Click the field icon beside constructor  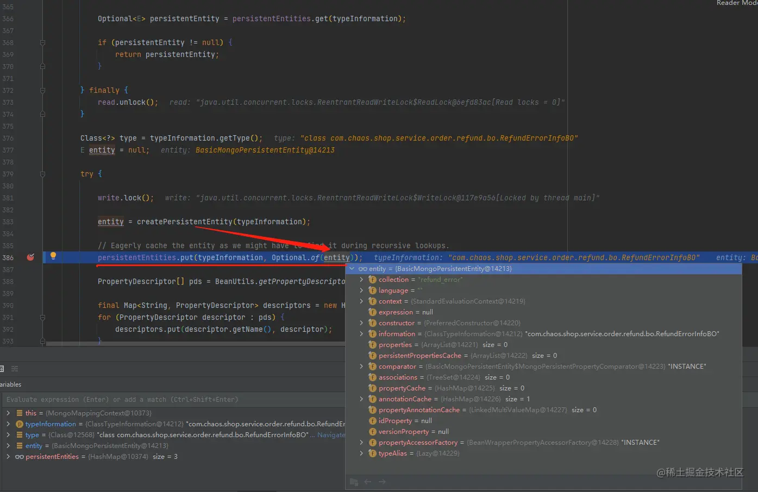[x=372, y=323]
